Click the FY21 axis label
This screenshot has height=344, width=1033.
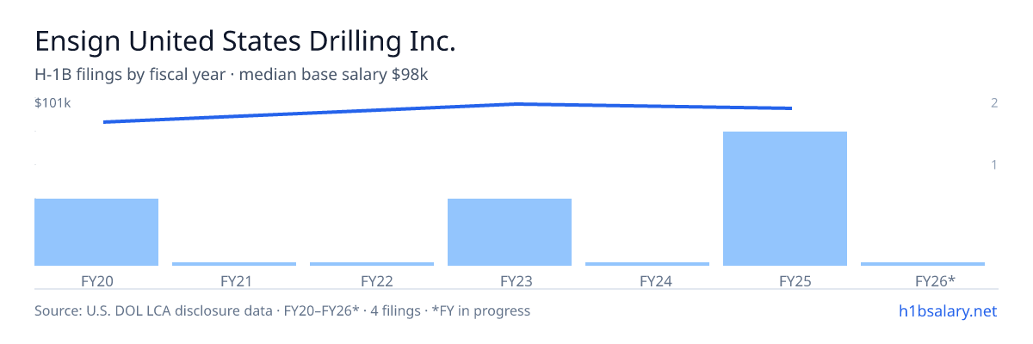(234, 280)
